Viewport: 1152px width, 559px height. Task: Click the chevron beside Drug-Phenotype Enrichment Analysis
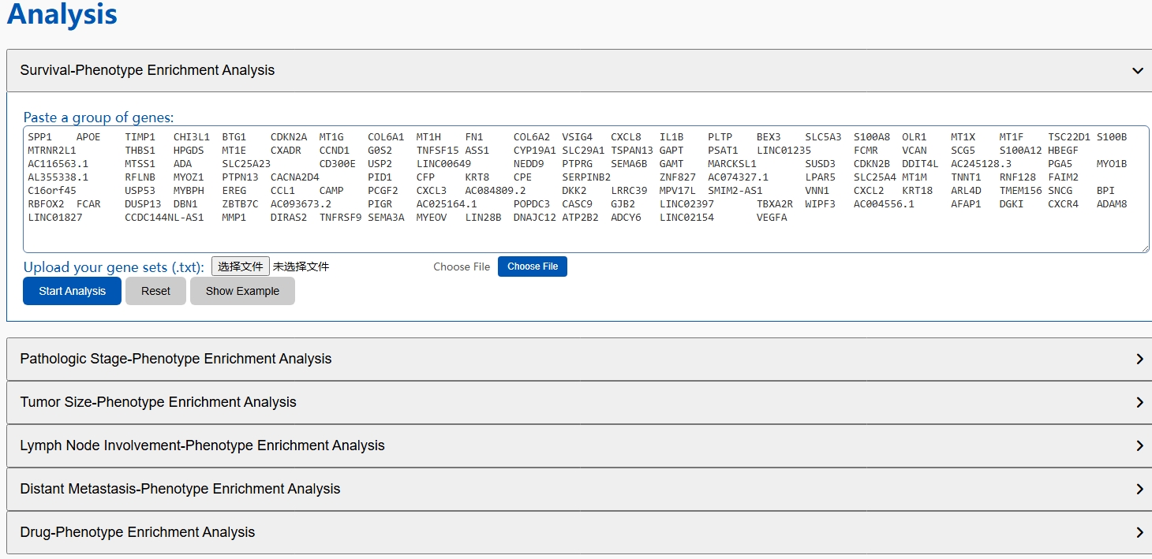(1139, 532)
